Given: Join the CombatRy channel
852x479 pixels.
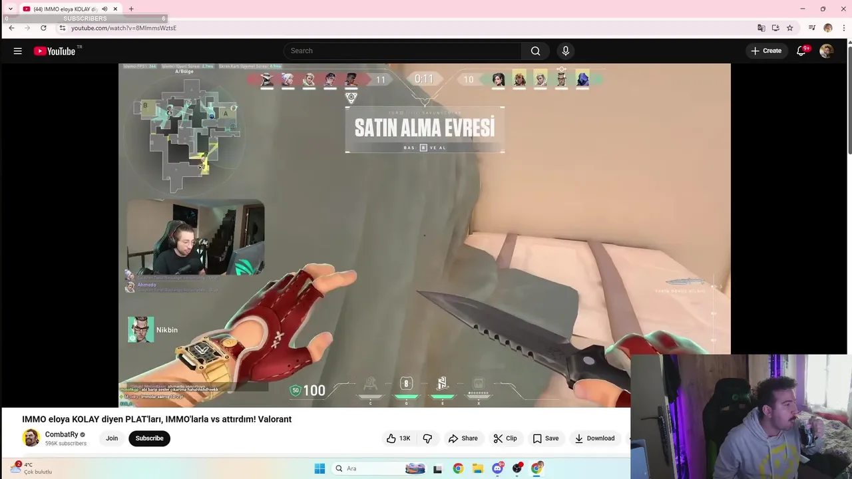Looking at the screenshot, I should (112, 438).
